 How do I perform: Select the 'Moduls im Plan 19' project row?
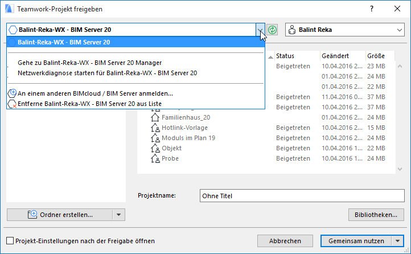pos(266,138)
